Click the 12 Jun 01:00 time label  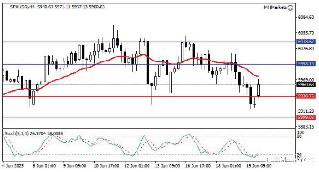(x=137, y=166)
